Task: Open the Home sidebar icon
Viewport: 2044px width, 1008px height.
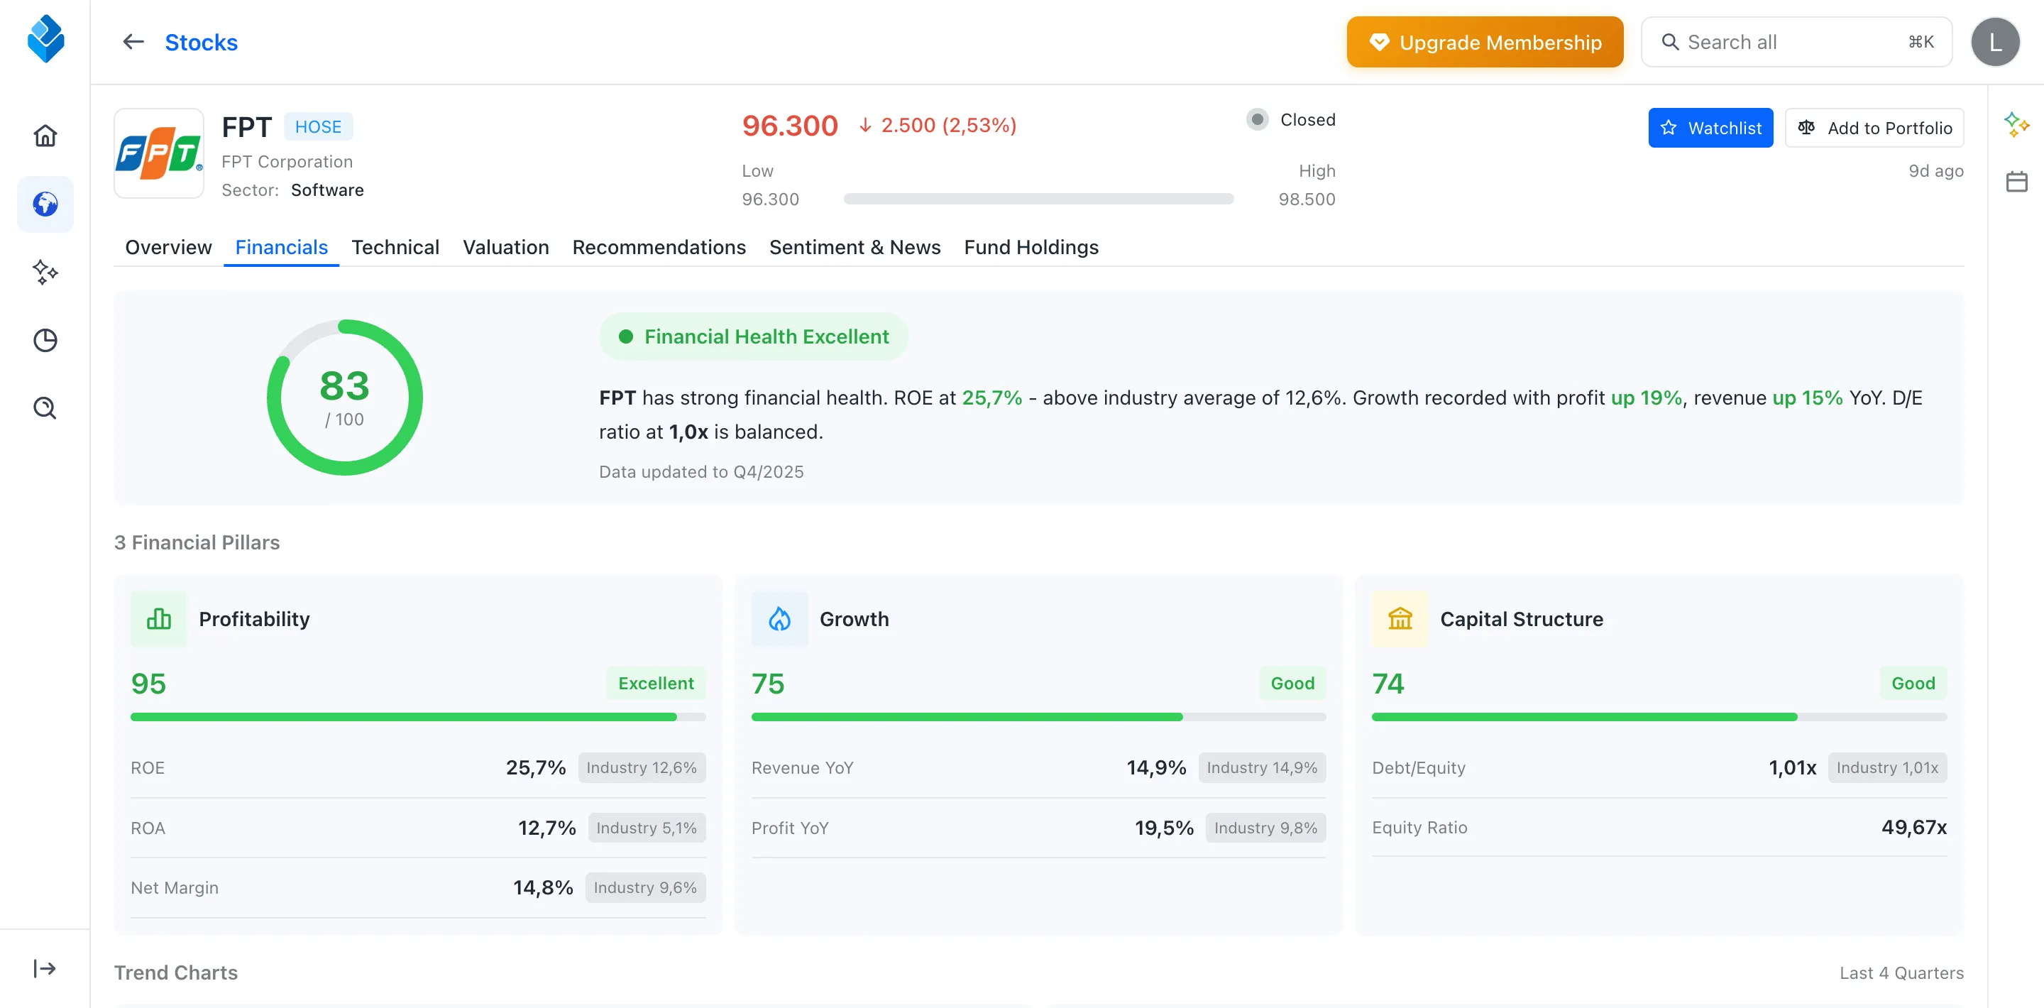Action: (x=45, y=136)
